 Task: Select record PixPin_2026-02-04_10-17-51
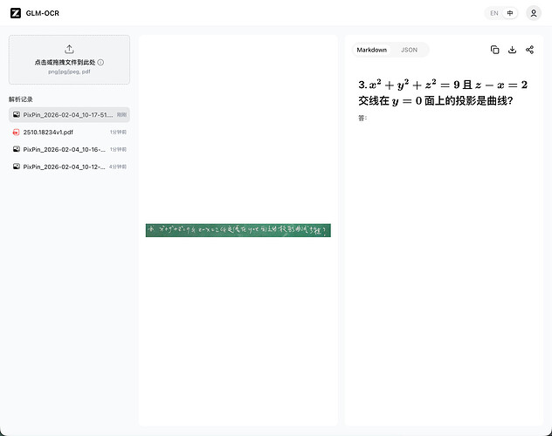(69, 115)
